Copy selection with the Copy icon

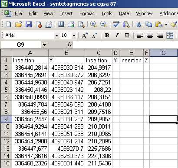click(x=148, y=24)
